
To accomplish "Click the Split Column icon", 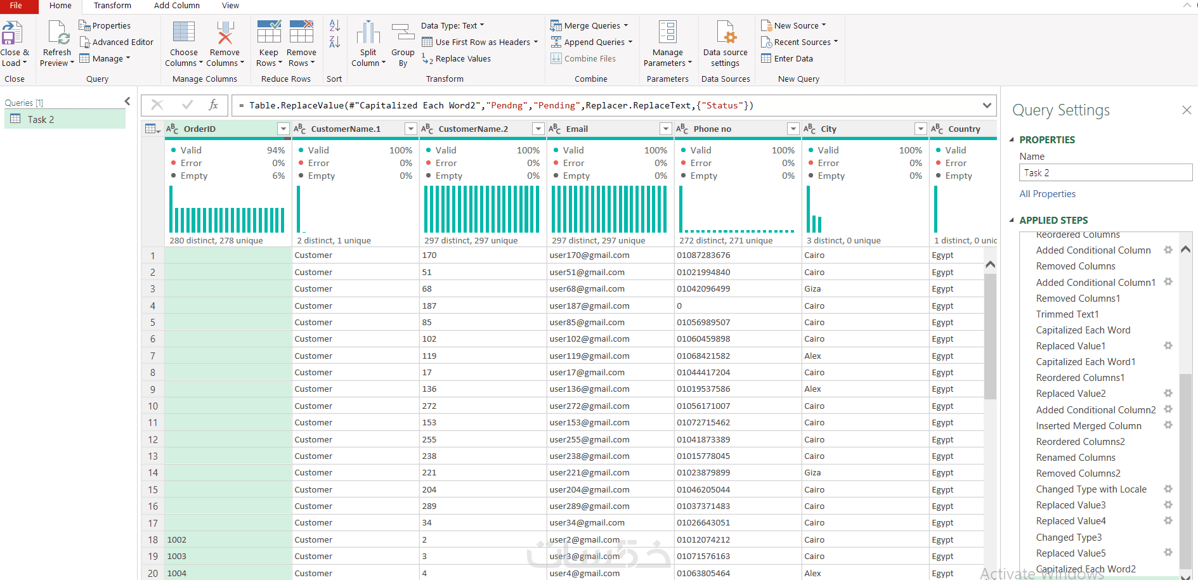I will point(368,33).
